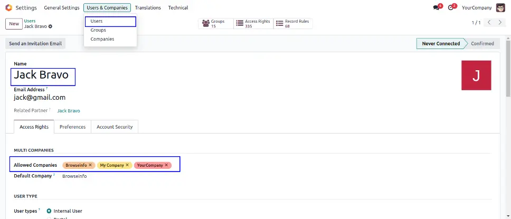Viewport: 511px width, 219px height.
Task: Remove the YourCompany tag
Action: (x=166, y=165)
